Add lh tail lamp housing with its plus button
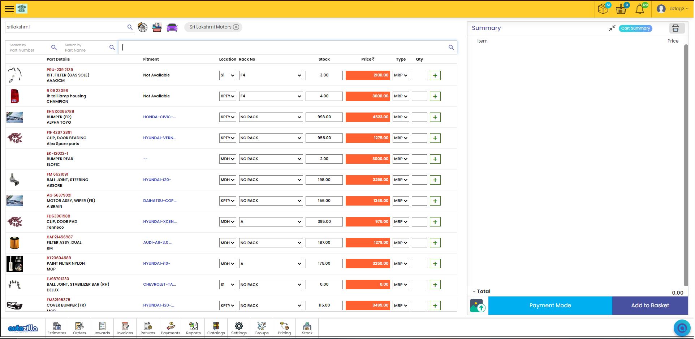 [x=435, y=96]
